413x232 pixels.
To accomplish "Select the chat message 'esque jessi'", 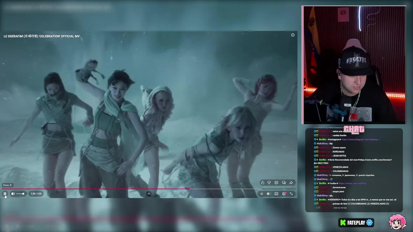I will (x=338, y=191).
